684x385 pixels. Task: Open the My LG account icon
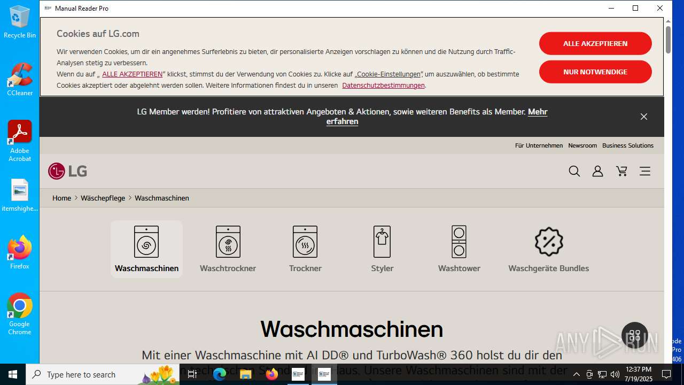597,171
